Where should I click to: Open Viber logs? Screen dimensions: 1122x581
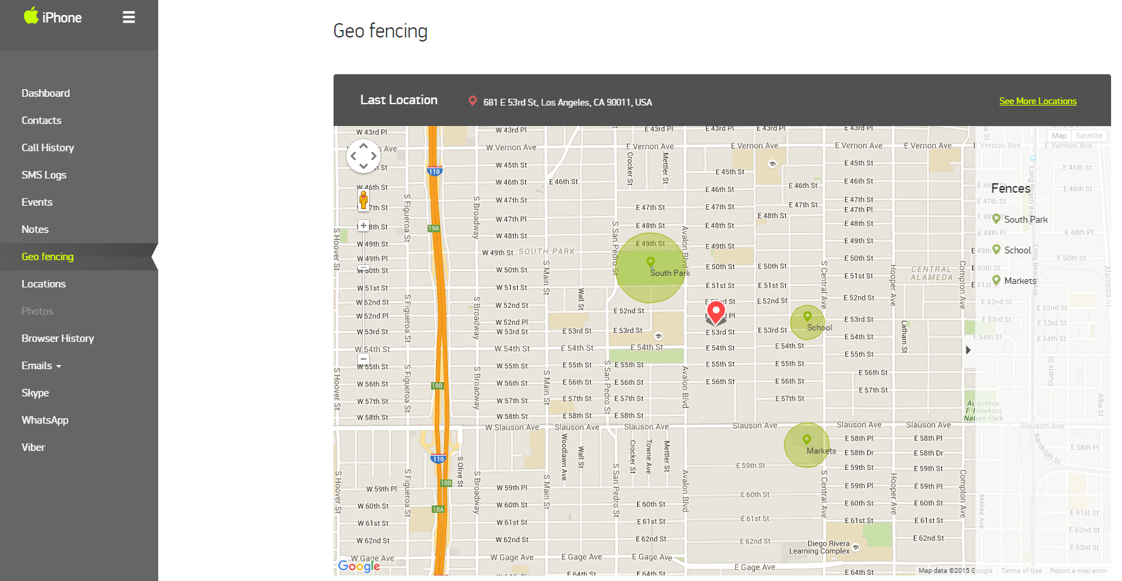pos(33,447)
